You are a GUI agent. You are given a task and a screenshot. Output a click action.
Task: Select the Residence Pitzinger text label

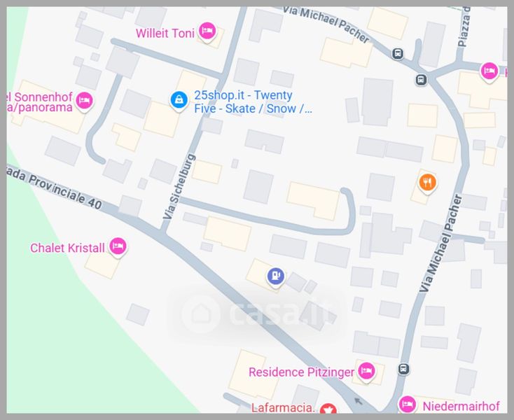click(x=301, y=372)
